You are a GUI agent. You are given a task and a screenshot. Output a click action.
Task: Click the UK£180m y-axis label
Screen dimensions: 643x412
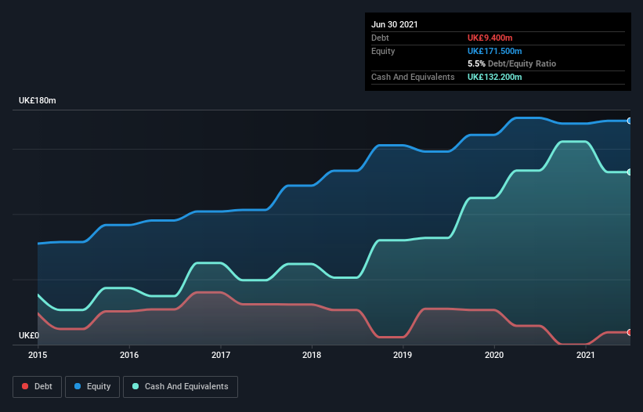(x=38, y=100)
